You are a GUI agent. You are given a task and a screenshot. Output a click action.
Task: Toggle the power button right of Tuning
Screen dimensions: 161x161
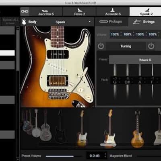point(151,46)
